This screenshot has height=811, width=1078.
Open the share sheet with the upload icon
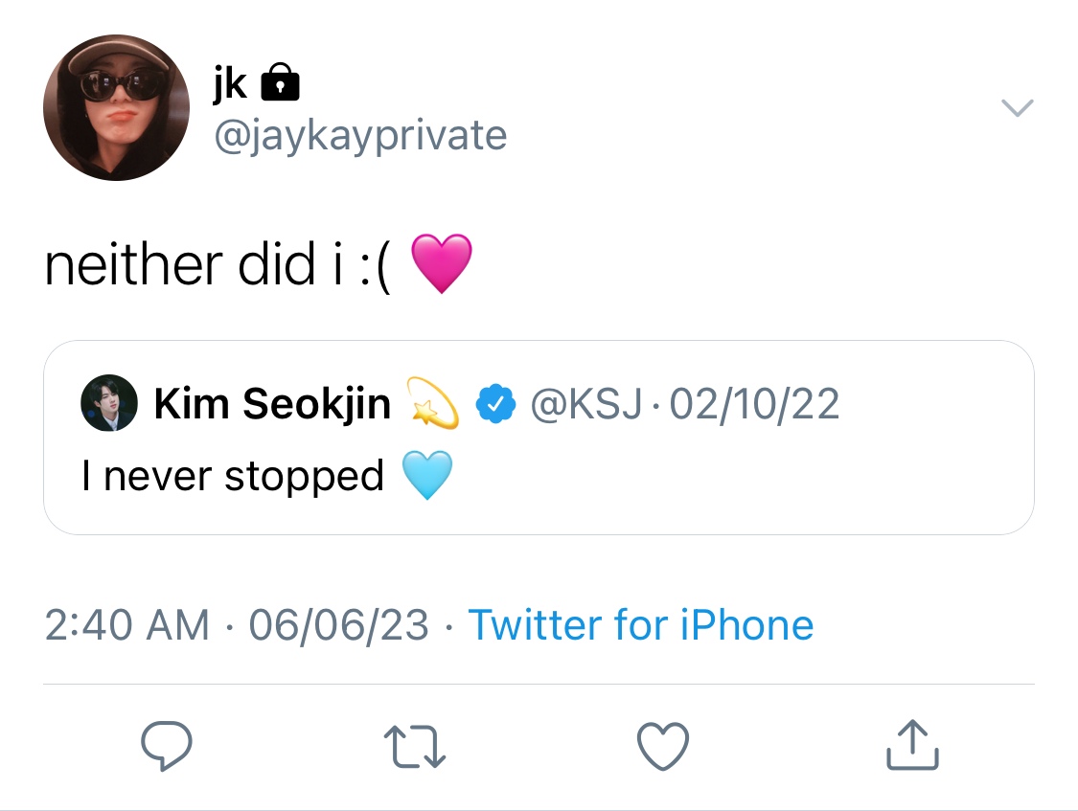(912, 744)
